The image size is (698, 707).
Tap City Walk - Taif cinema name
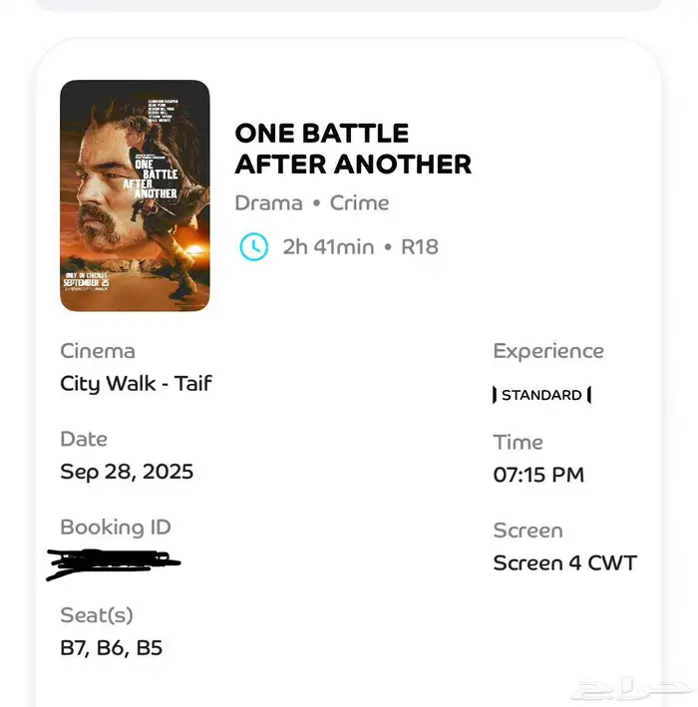pyautogui.click(x=136, y=384)
